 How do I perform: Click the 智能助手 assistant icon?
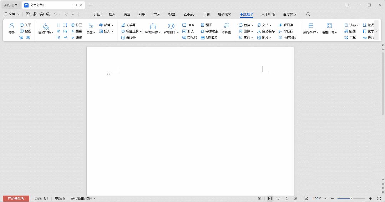(x=171, y=26)
